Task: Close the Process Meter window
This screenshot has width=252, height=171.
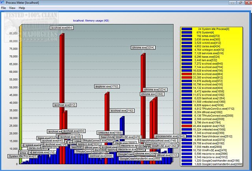Action: click(248, 2)
